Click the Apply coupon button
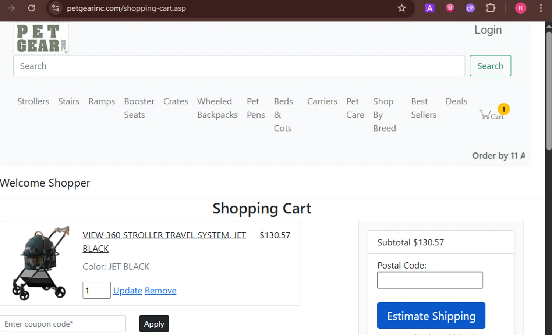Image resolution: width=552 pixels, height=335 pixels. point(154,324)
